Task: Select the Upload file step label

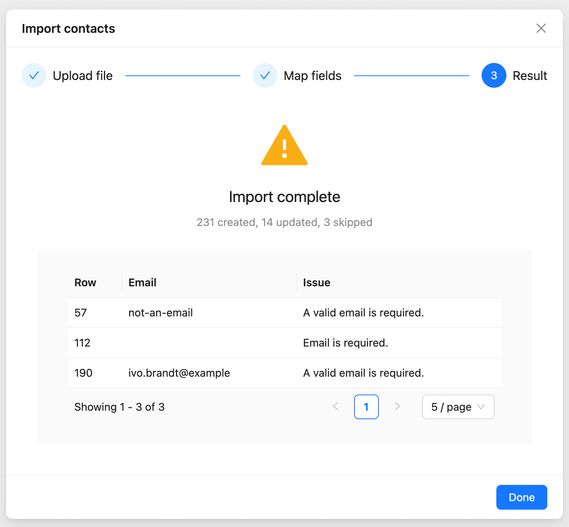Action: pyautogui.click(x=83, y=76)
